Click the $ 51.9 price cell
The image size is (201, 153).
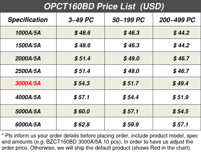click(180, 97)
